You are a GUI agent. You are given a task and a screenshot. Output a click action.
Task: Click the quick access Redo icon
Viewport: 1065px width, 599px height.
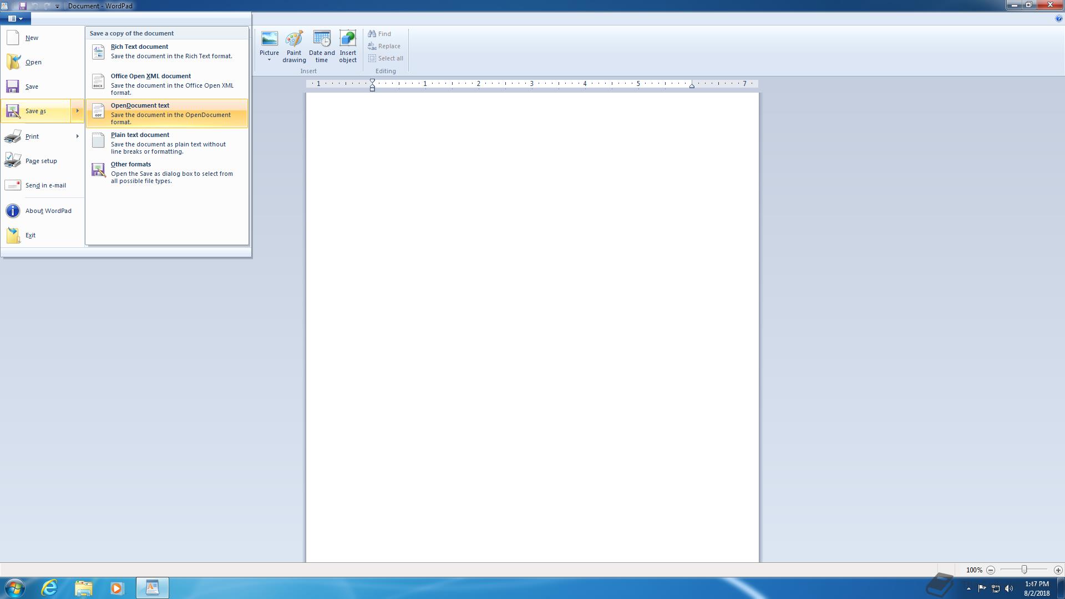47,6
